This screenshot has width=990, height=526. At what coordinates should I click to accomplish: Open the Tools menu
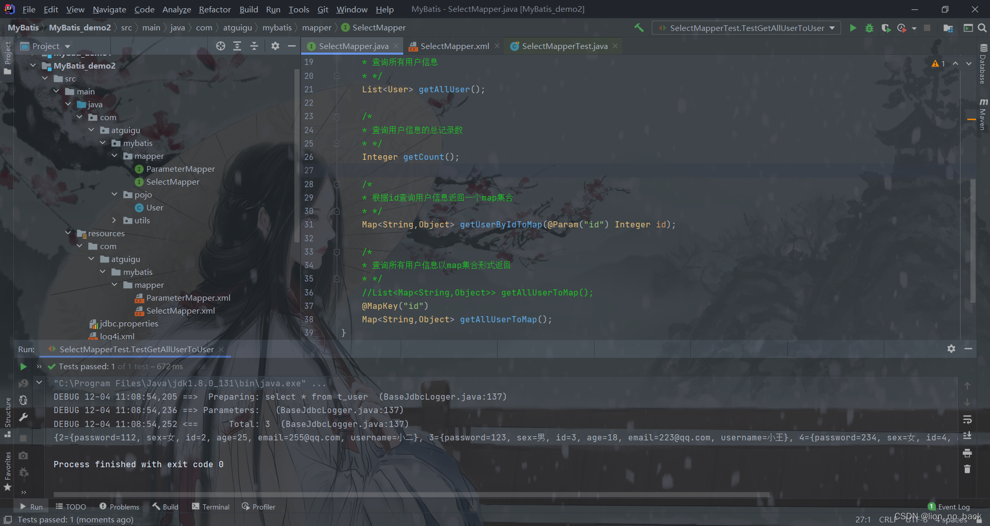pyautogui.click(x=299, y=9)
